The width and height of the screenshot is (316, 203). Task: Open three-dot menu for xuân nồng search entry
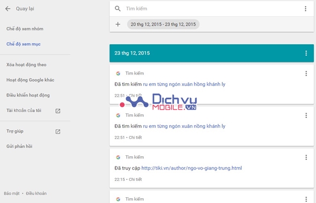tap(306, 115)
